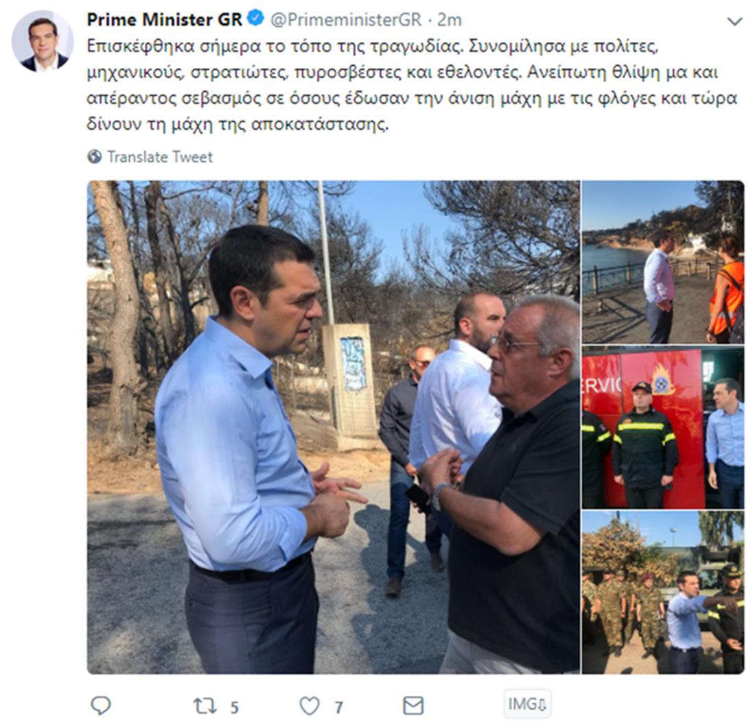Click the reply speech bubble icon
The image size is (755, 724).
[101, 705]
